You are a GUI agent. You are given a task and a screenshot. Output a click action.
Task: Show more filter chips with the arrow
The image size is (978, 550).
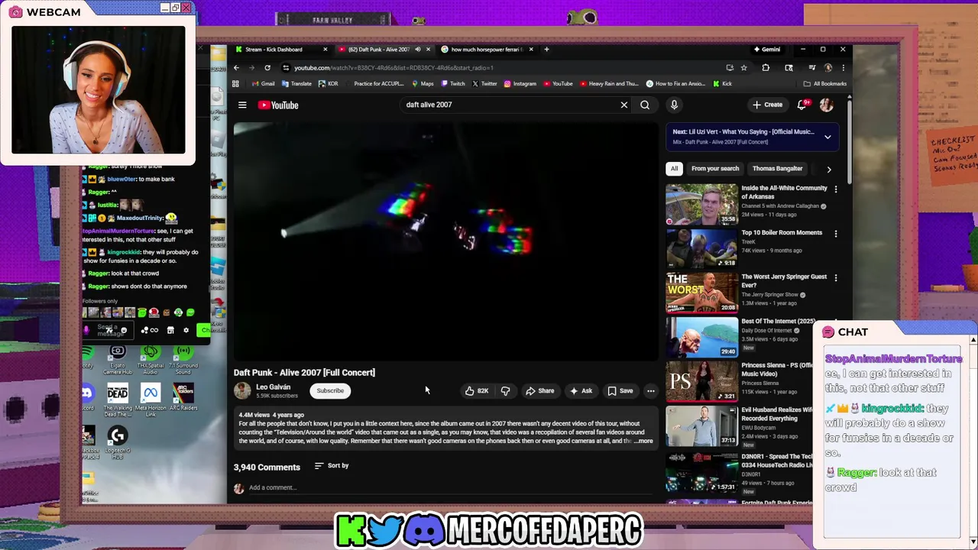(829, 169)
